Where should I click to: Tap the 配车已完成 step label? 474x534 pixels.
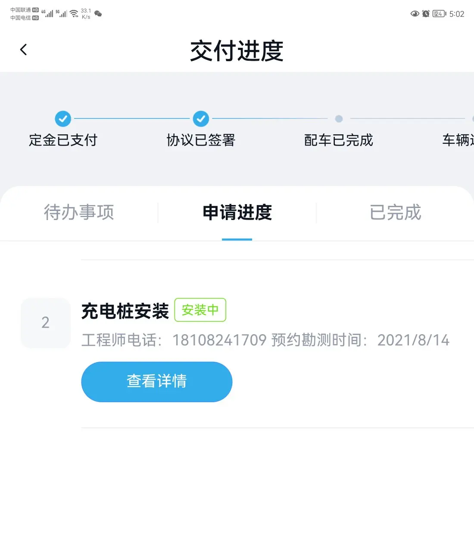(x=339, y=140)
